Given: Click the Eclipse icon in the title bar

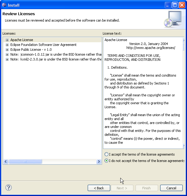Looking at the screenshot, I should 4,5.
